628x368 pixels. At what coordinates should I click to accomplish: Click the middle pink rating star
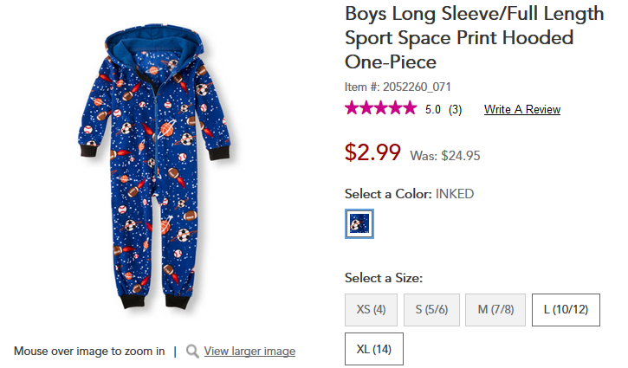pos(381,108)
